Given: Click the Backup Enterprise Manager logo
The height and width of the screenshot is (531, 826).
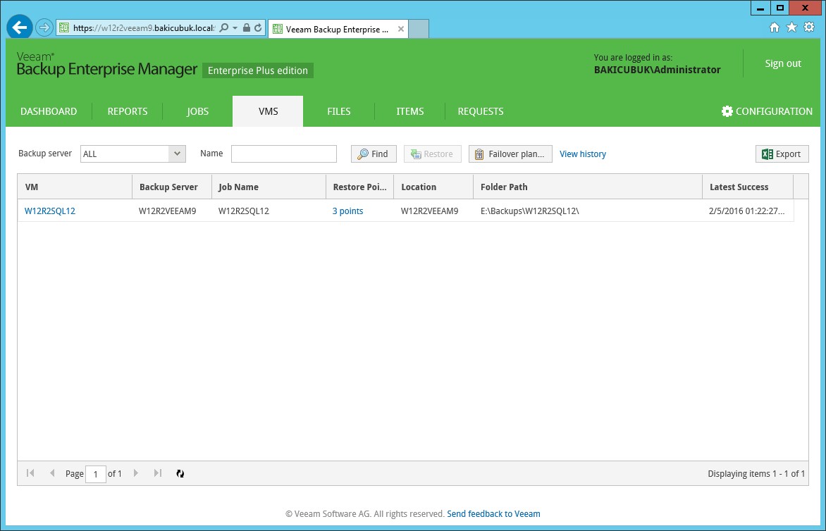Looking at the screenshot, I should point(107,65).
